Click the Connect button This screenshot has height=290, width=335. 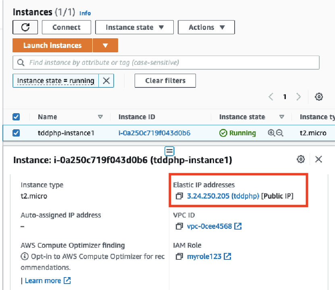67,27
